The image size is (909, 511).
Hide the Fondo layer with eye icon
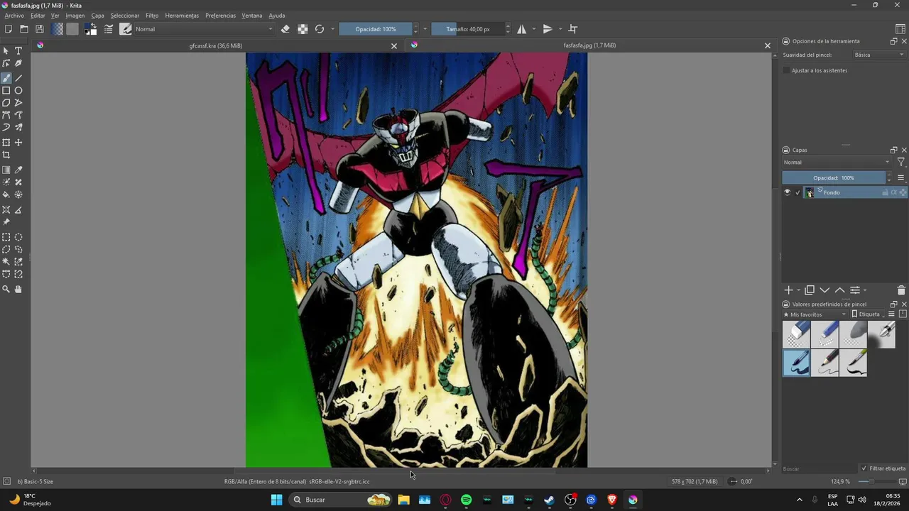click(787, 192)
